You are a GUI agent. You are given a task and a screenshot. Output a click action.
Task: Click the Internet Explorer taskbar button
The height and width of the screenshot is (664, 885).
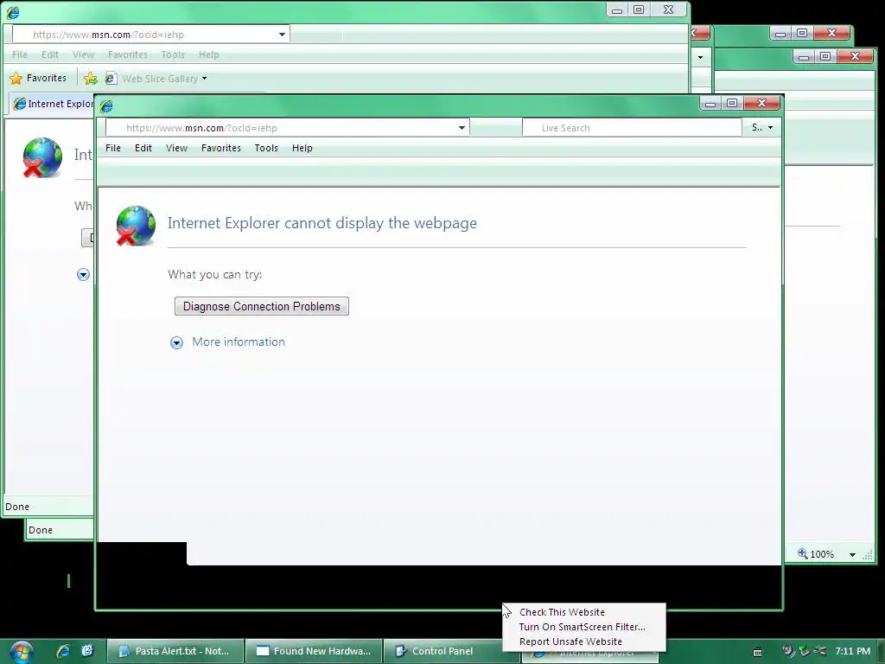pos(589,655)
